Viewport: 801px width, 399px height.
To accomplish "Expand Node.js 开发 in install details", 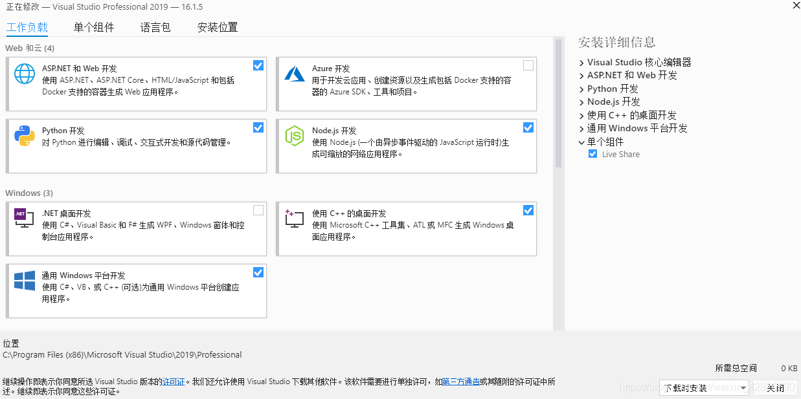I will [x=581, y=102].
